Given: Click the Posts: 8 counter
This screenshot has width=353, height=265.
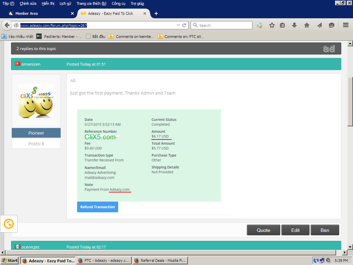Looking at the screenshot, I should point(36,144).
